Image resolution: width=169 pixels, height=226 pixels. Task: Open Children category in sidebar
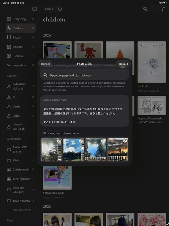(x=20, y=28)
